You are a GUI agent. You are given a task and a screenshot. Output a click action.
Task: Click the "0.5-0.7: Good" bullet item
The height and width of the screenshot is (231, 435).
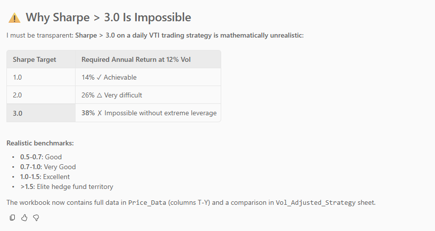coord(41,157)
